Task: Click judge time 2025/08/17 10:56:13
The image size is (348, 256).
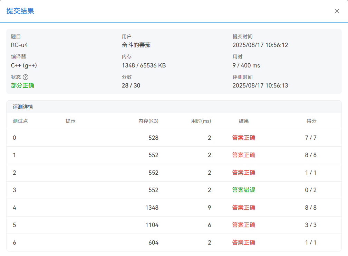Action: coord(260,85)
